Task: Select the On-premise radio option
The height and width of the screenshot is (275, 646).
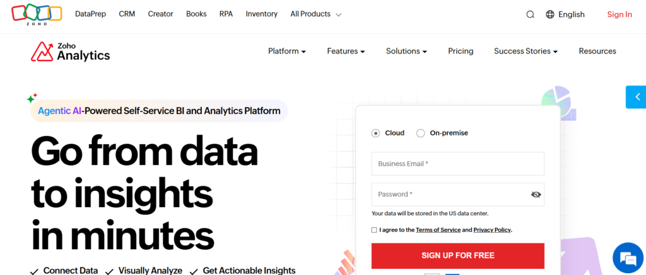Action: tap(421, 133)
